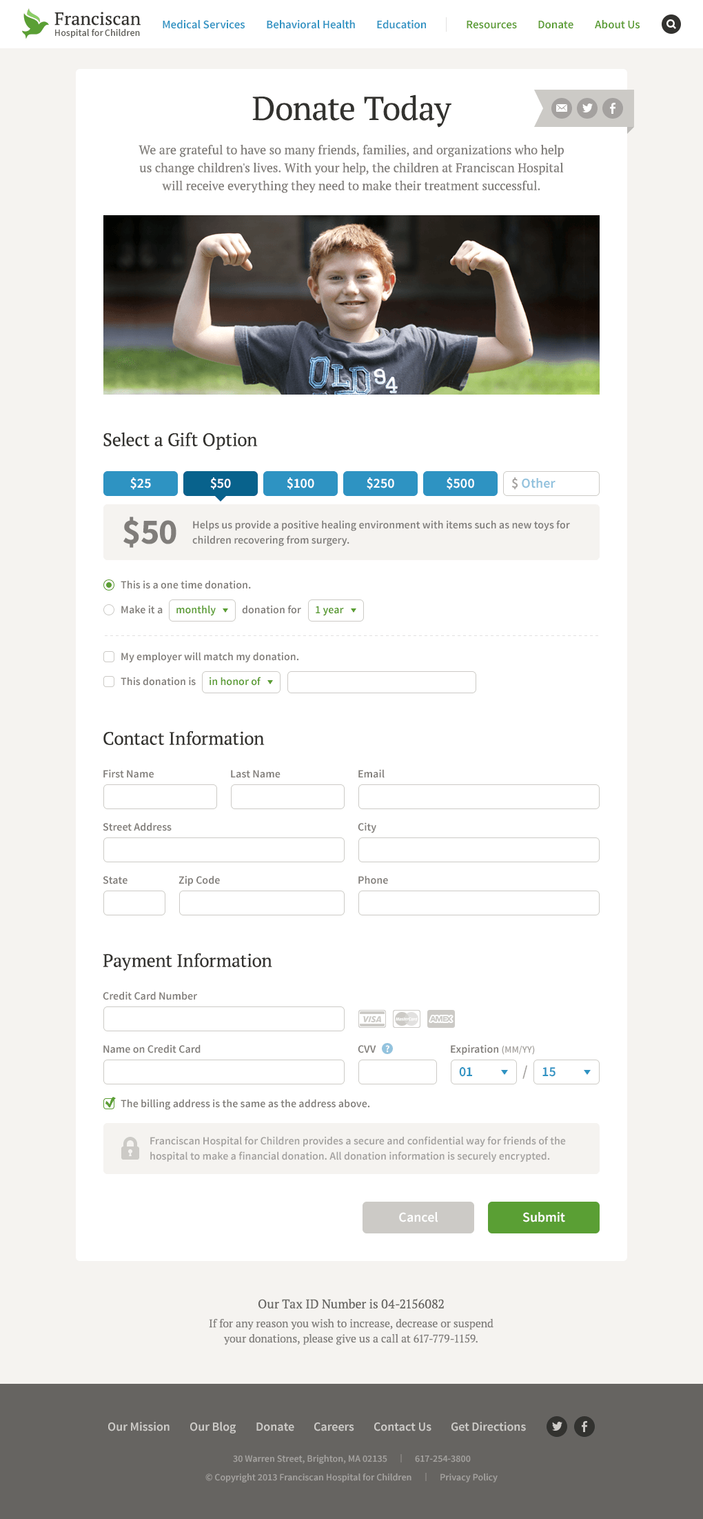The image size is (703, 1519).
Task: Share on Facebook from the ribbon
Action: pos(613,108)
